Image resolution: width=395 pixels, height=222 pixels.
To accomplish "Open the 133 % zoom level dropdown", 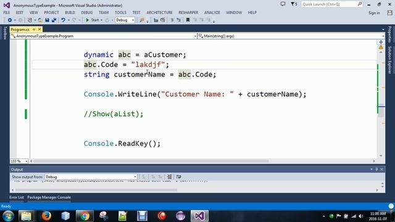I will pyautogui.click(x=19, y=161).
